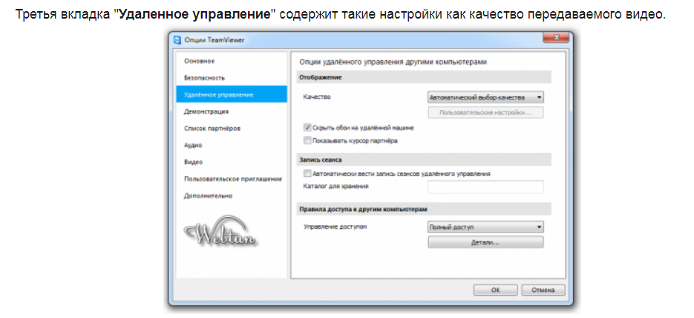
Task: Enable Показывать курсор партнёра checkbox
Action: click(x=307, y=141)
